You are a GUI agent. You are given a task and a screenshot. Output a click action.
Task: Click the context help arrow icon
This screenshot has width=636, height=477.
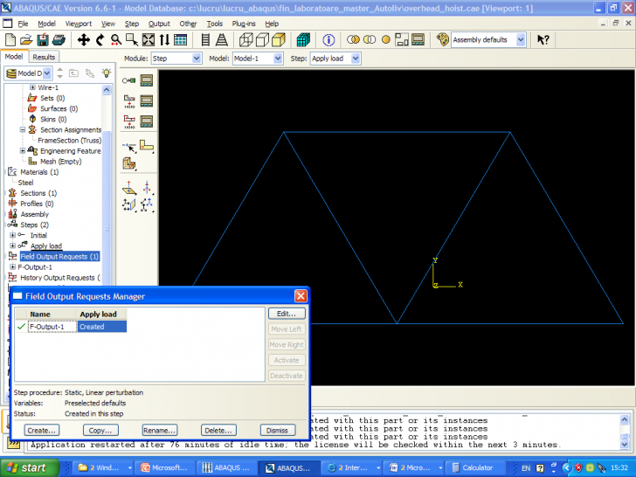(543, 40)
